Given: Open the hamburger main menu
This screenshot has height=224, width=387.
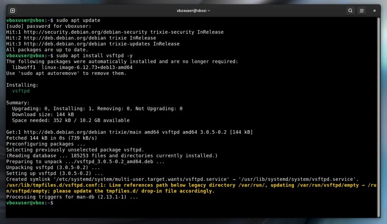Looking at the screenshot, I should click(x=362, y=11).
